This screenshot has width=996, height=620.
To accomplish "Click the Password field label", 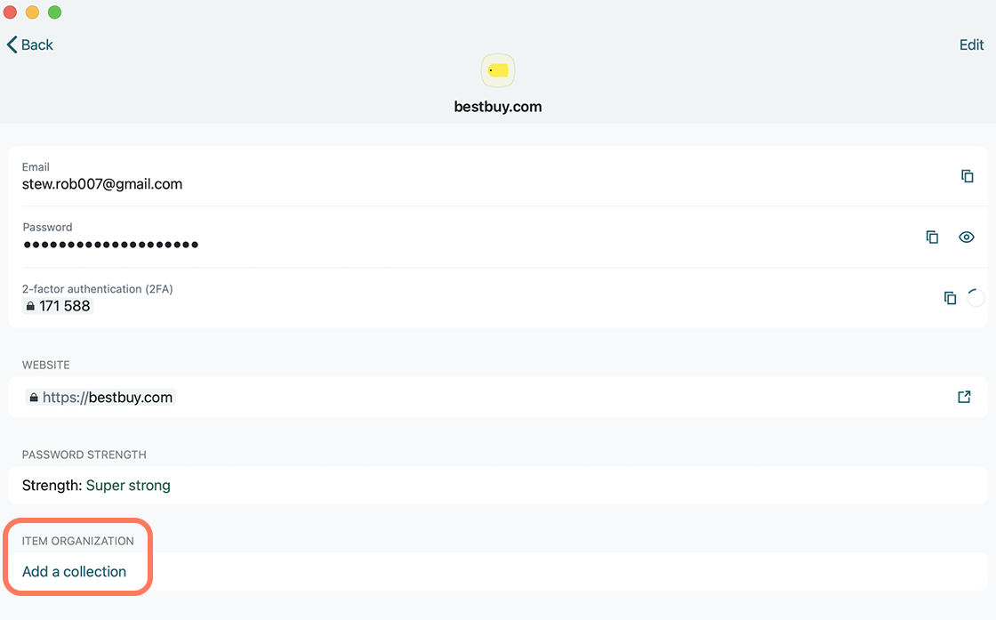I will click(x=48, y=227).
